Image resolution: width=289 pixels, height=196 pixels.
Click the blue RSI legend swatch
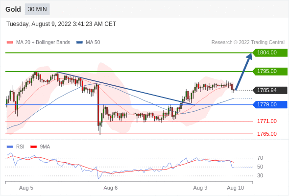pyautogui.click(x=10, y=147)
